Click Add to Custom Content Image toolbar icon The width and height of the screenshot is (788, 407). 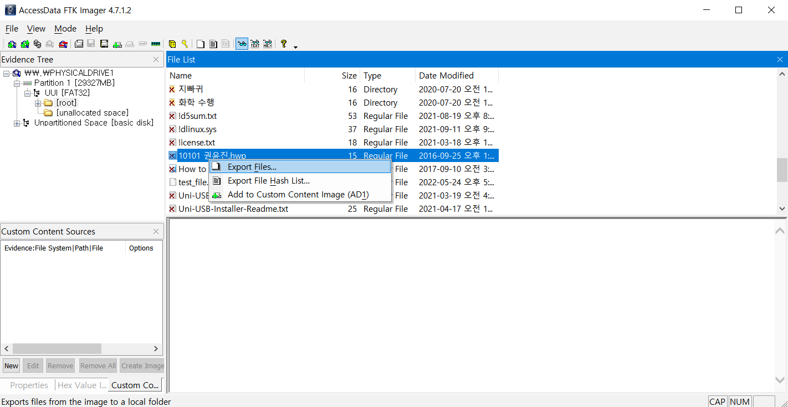coord(117,44)
